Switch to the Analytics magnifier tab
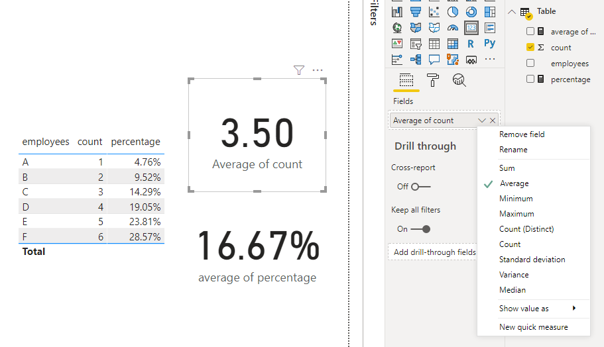The image size is (604, 347). click(459, 80)
